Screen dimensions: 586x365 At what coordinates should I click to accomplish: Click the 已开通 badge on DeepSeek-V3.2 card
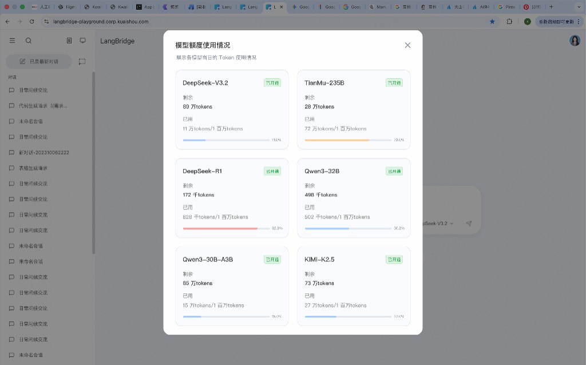click(x=272, y=83)
